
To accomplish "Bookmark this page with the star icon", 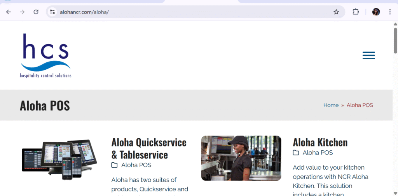I will click(336, 12).
